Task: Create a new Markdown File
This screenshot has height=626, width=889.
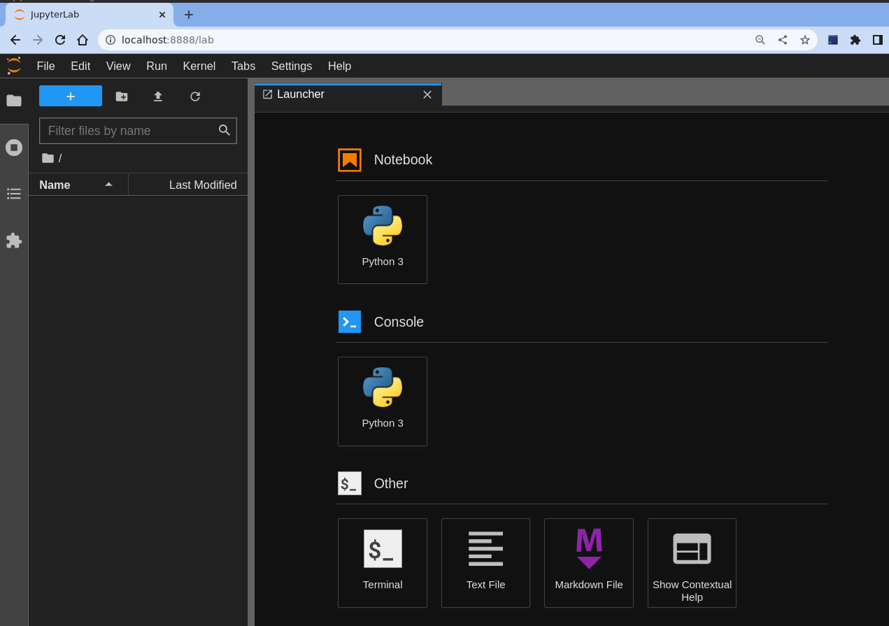Action: pyautogui.click(x=588, y=562)
